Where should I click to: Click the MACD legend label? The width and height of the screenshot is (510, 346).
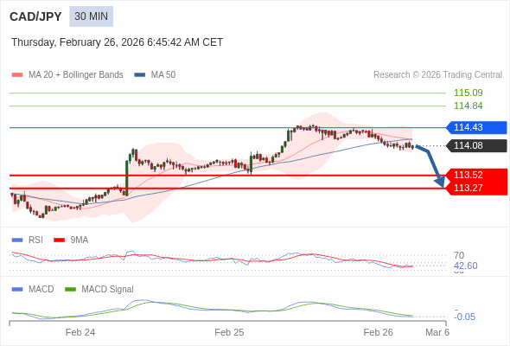pyautogui.click(x=41, y=290)
